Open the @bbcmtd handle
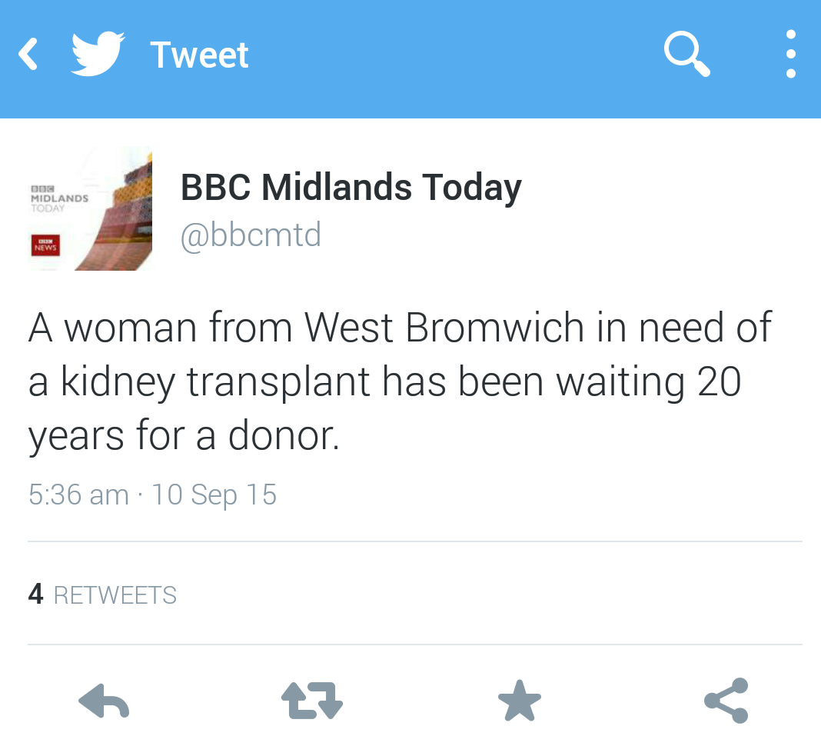The height and width of the screenshot is (756, 821). [251, 235]
